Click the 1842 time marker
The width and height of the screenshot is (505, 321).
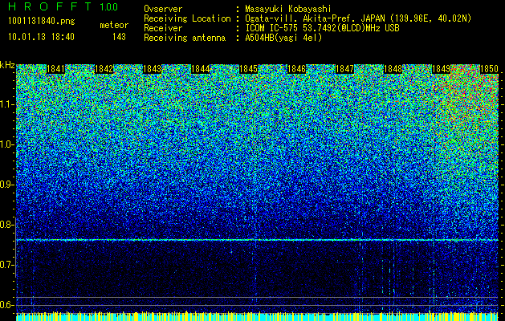pyautogui.click(x=104, y=69)
